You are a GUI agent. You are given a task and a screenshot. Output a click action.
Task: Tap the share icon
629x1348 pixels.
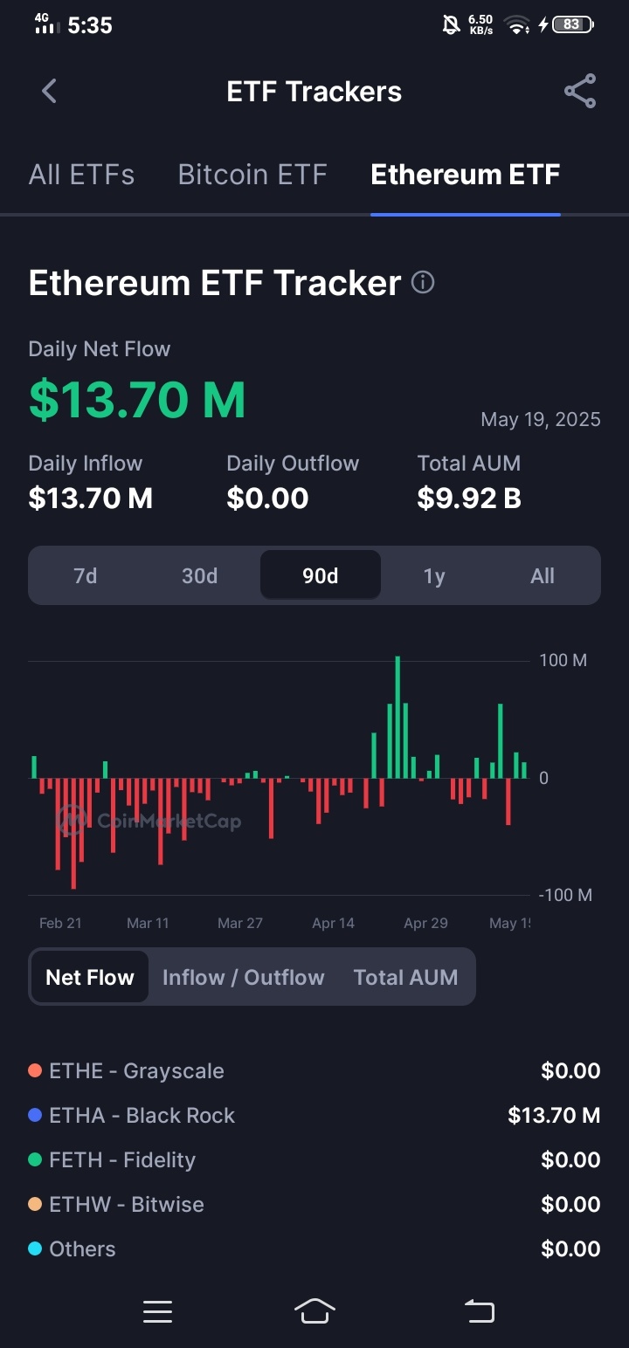[x=580, y=91]
